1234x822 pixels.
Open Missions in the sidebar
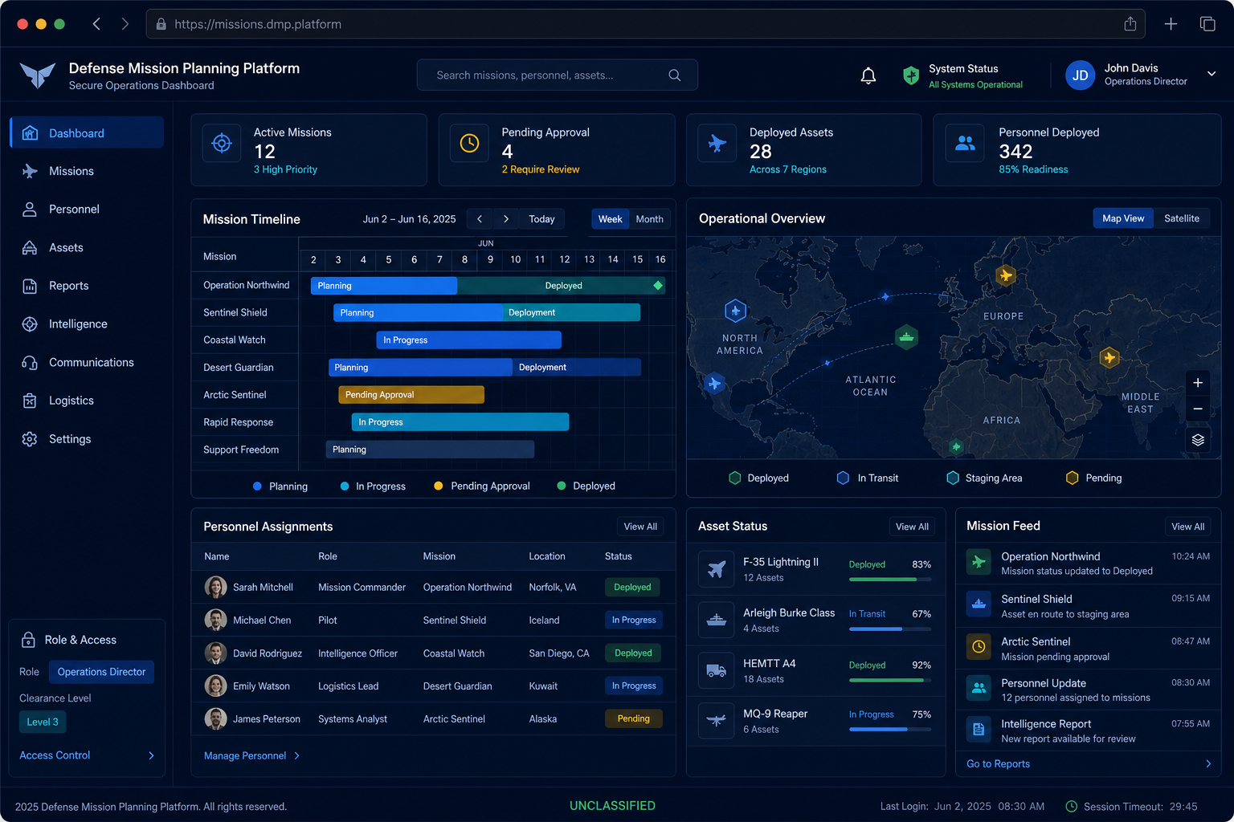point(87,171)
